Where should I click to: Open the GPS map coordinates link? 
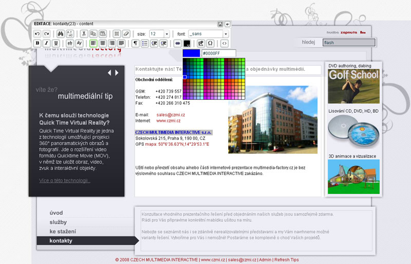(177, 144)
